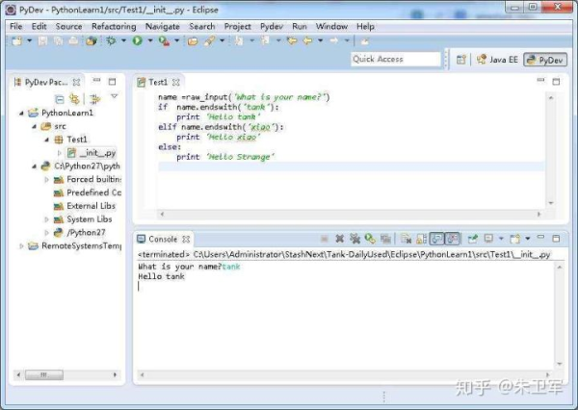Click the Link with Editor icon
Screen dimensions: 578x410
pos(74,99)
